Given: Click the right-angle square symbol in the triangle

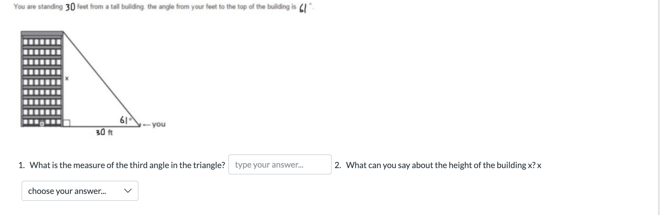Looking at the screenshot, I should [67, 123].
